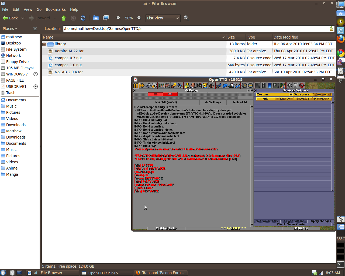Show OpenTTD road vehicle bus icon
This screenshot has width=345, height=276.
pyautogui.click(x=225, y=85)
